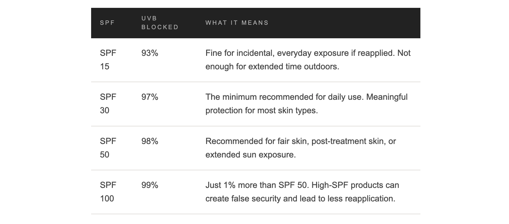Click the 'Fine for incidental, everyday exposure' description

coord(308,60)
